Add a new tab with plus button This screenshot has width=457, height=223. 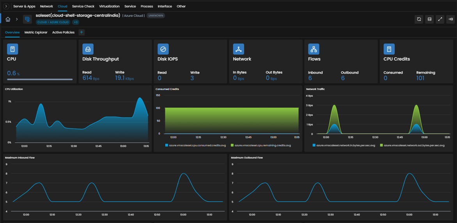click(81, 32)
